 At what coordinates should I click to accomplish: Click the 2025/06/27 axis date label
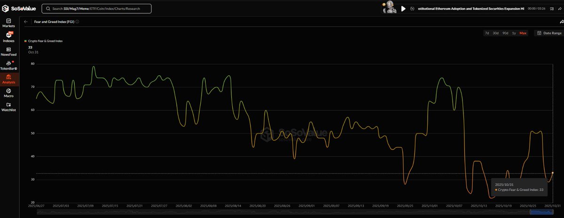click(x=36, y=206)
